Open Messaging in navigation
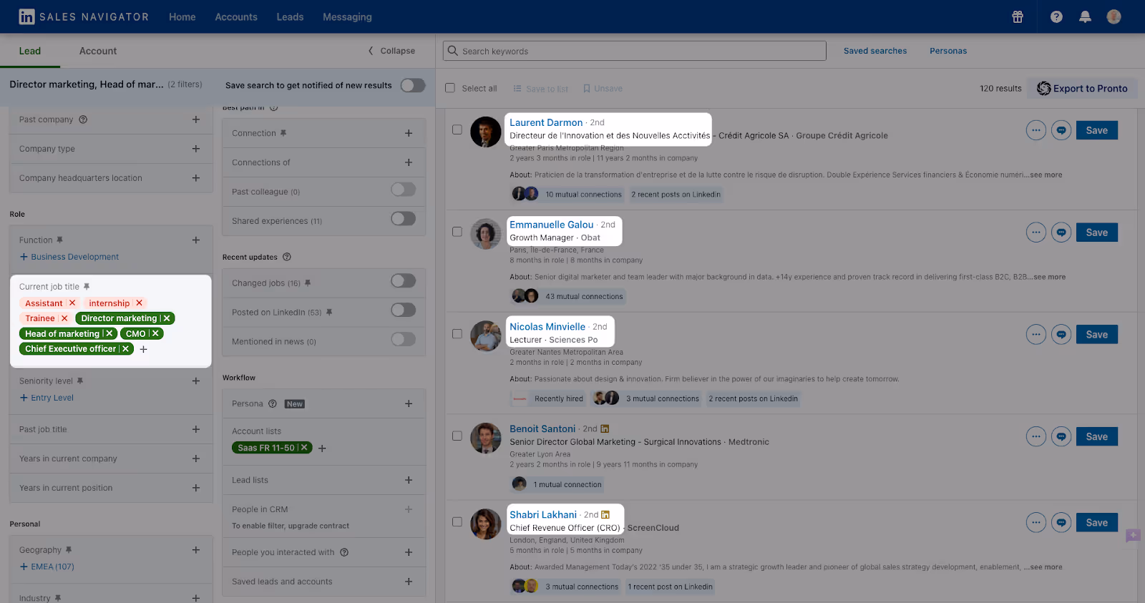Screen dimensions: 1145x603 (x=347, y=17)
